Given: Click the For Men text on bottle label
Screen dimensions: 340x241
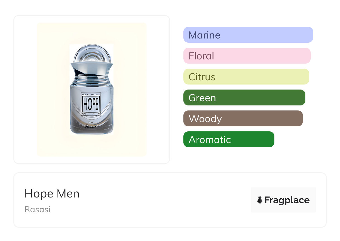Looking at the screenshot, I should click(90, 114).
